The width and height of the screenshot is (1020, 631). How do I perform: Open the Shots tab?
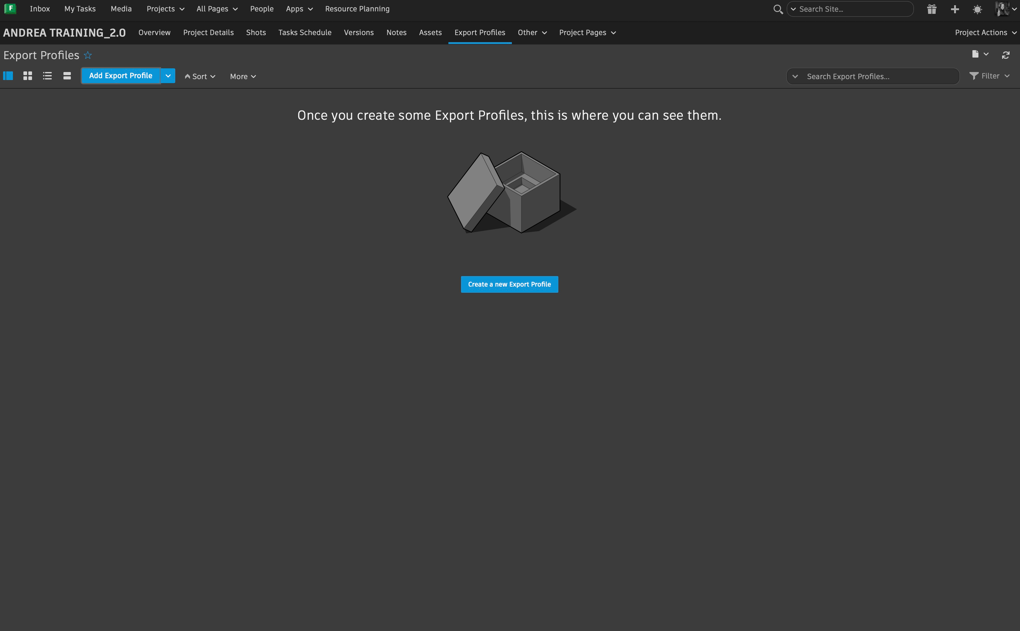point(256,33)
